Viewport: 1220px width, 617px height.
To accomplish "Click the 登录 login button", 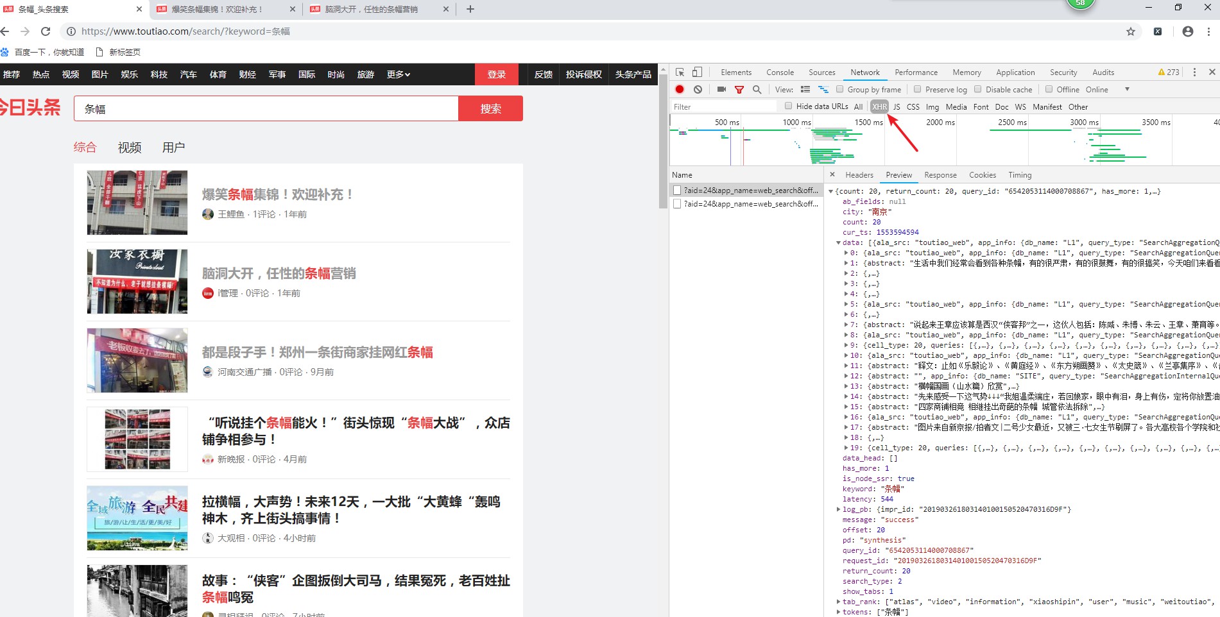I will tap(496, 74).
